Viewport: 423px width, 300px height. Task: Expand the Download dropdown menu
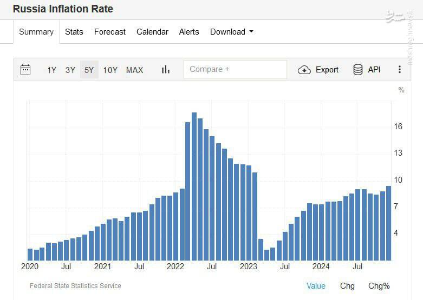click(231, 32)
